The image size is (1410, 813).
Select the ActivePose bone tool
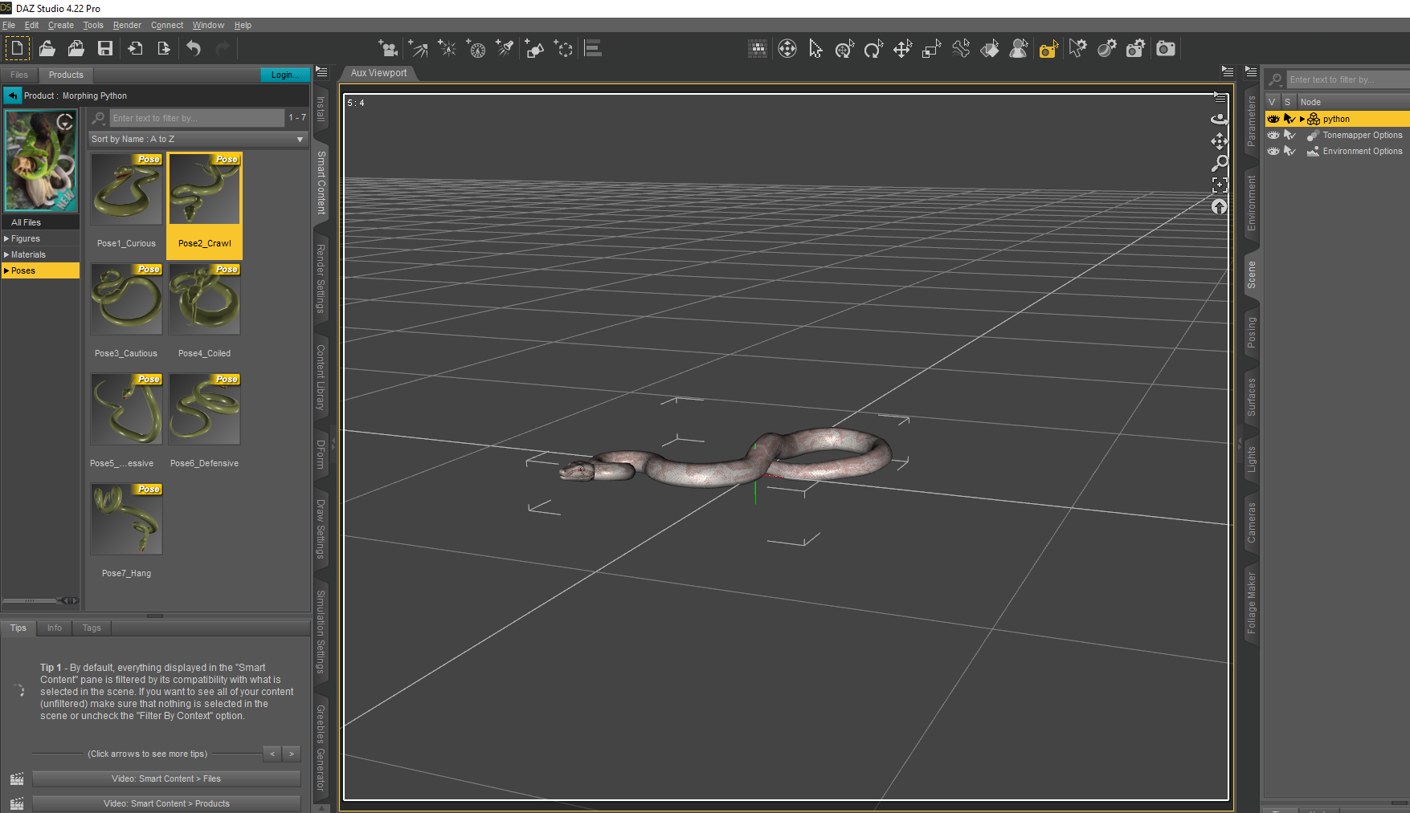tap(961, 49)
